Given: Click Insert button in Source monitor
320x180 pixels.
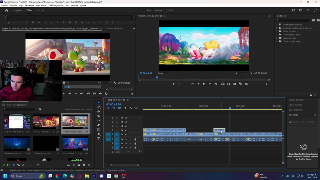Looking at the screenshot, I should pyautogui.click(x=88, y=93).
